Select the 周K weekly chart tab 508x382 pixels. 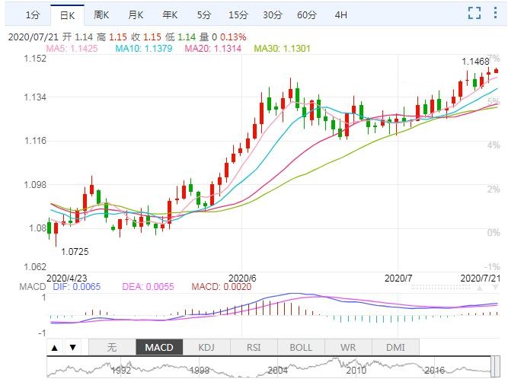[x=101, y=14]
